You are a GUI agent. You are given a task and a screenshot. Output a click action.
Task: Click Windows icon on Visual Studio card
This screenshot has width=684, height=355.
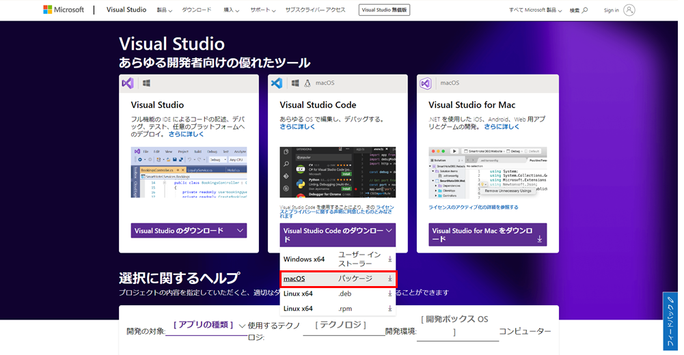tap(146, 83)
